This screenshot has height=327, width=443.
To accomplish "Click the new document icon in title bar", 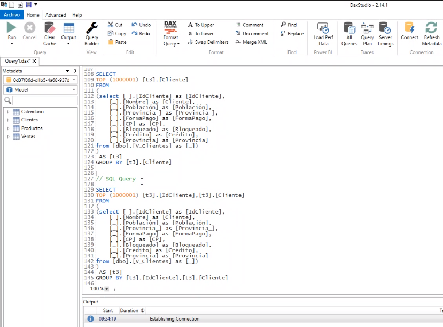I will click(x=12, y=4).
